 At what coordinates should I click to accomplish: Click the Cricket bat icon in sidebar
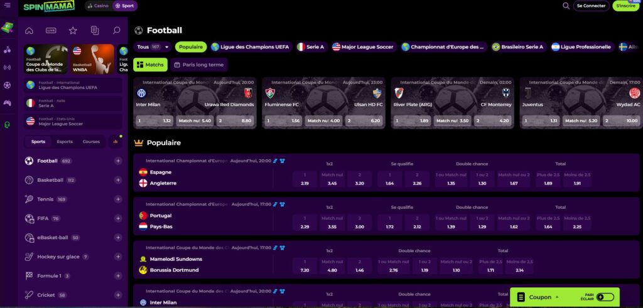[29, 295]
